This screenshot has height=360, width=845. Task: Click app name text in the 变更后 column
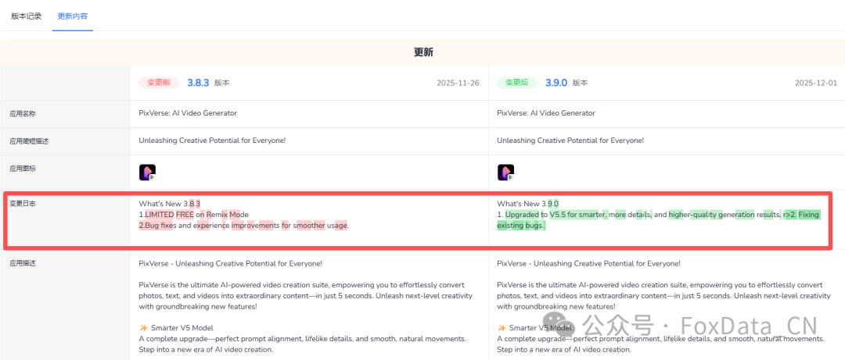coord(546,113)
